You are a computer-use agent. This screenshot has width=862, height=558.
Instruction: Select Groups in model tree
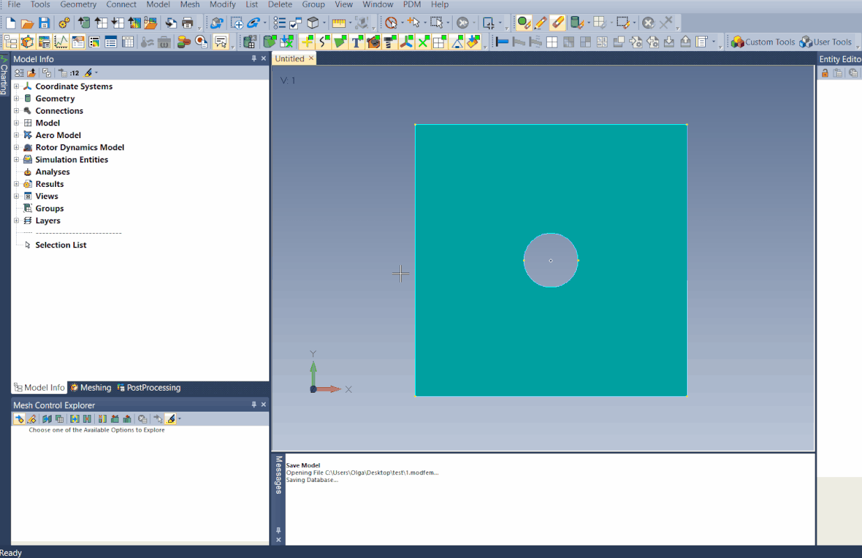[50, 209]
